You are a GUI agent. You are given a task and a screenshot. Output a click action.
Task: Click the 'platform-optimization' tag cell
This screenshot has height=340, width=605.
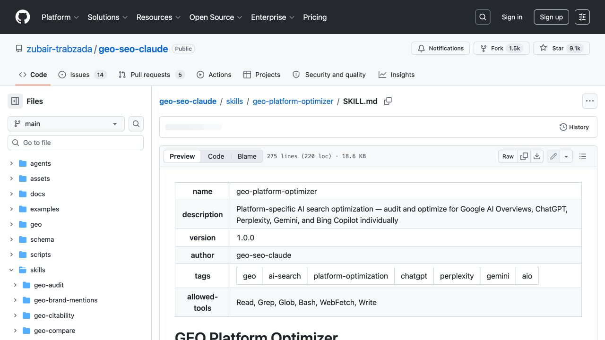[351, 276]
